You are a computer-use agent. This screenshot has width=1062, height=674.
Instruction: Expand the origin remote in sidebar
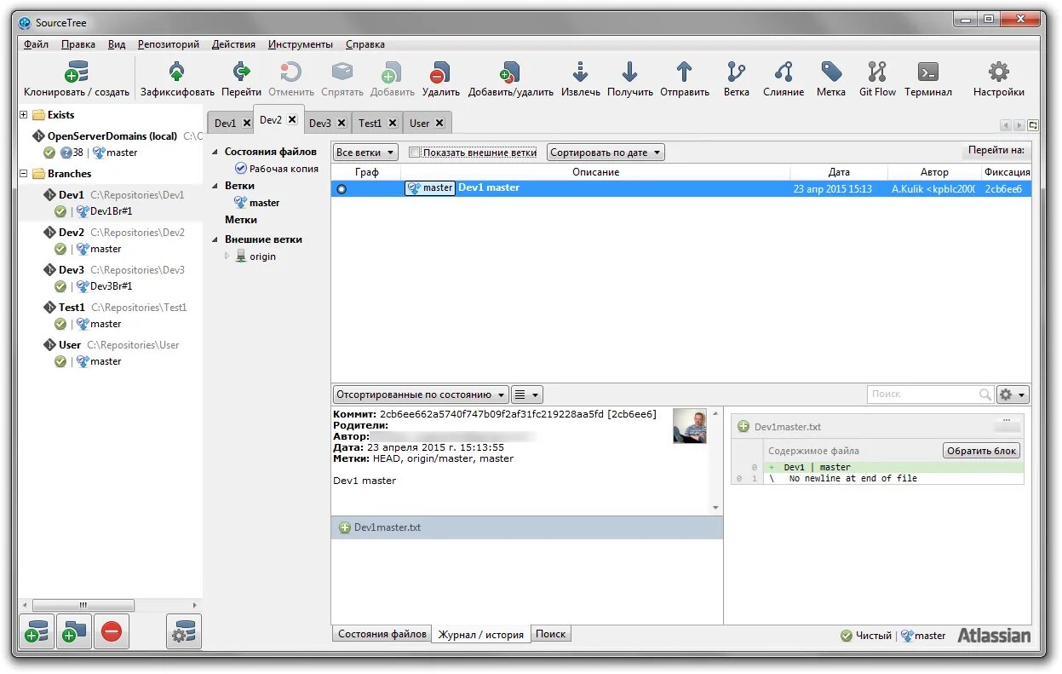coord(227,256)
